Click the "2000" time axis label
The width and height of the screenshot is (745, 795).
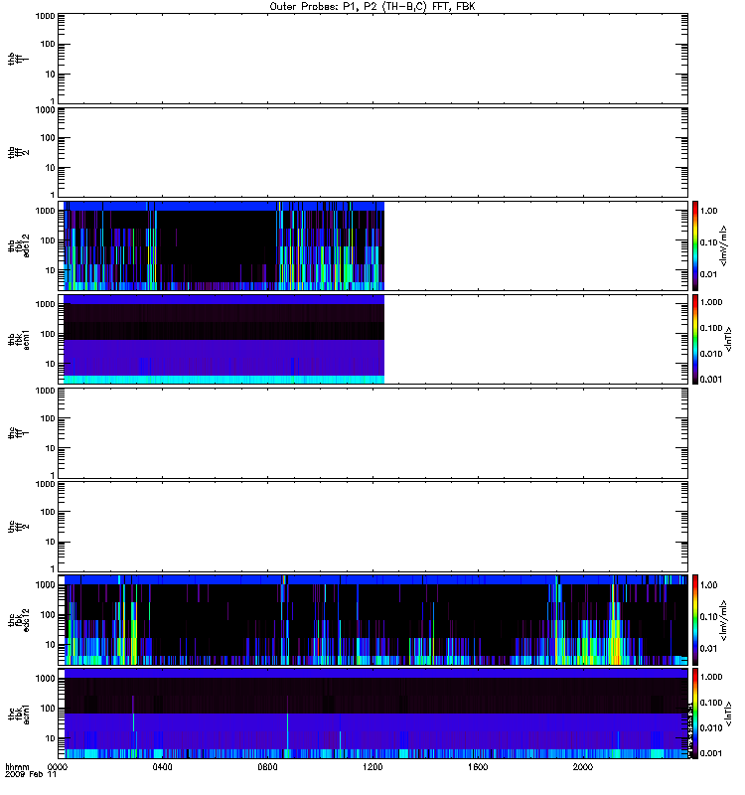point(583,767)
